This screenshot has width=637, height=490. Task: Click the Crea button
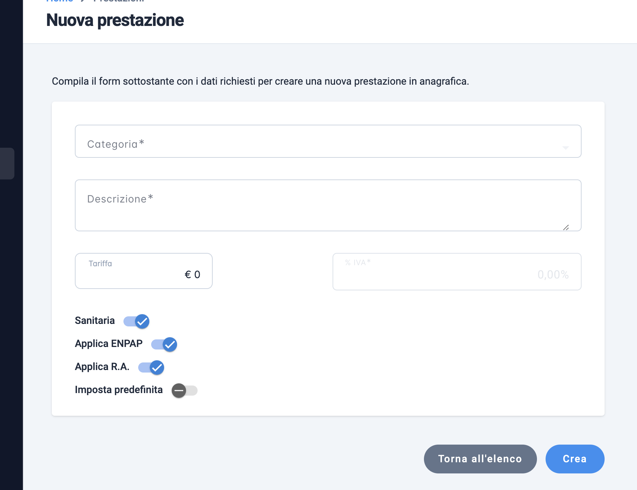575,459
